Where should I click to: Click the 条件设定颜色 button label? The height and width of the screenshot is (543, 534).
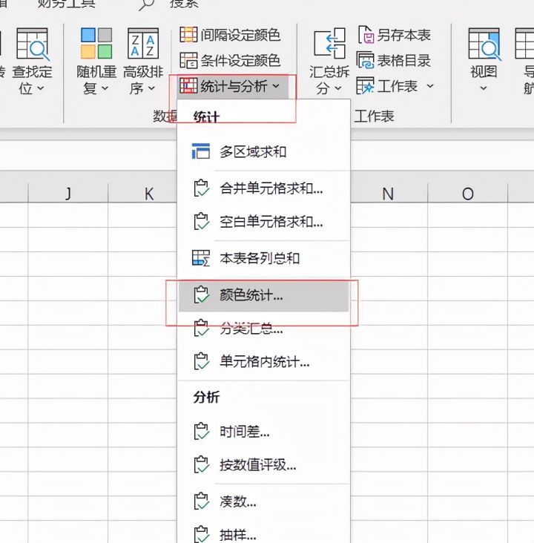tap(240, 61)
